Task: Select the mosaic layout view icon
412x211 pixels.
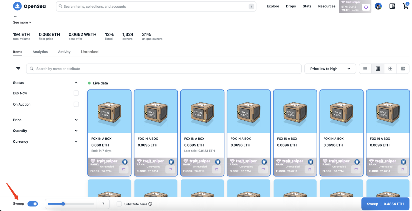Action: point(403,69)
